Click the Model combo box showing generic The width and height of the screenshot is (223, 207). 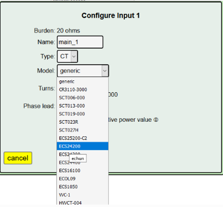tap(83, 71)
